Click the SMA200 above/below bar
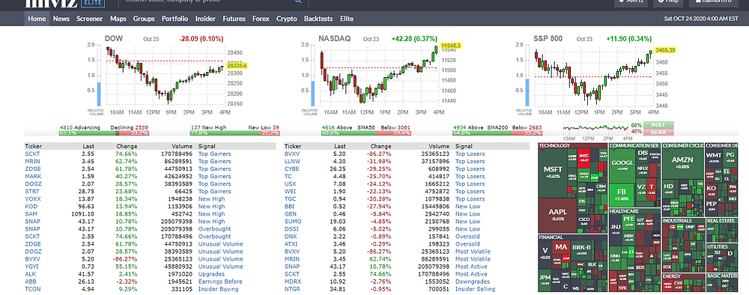The width and height of the screenshot is (749, 295). coord(498,133)
